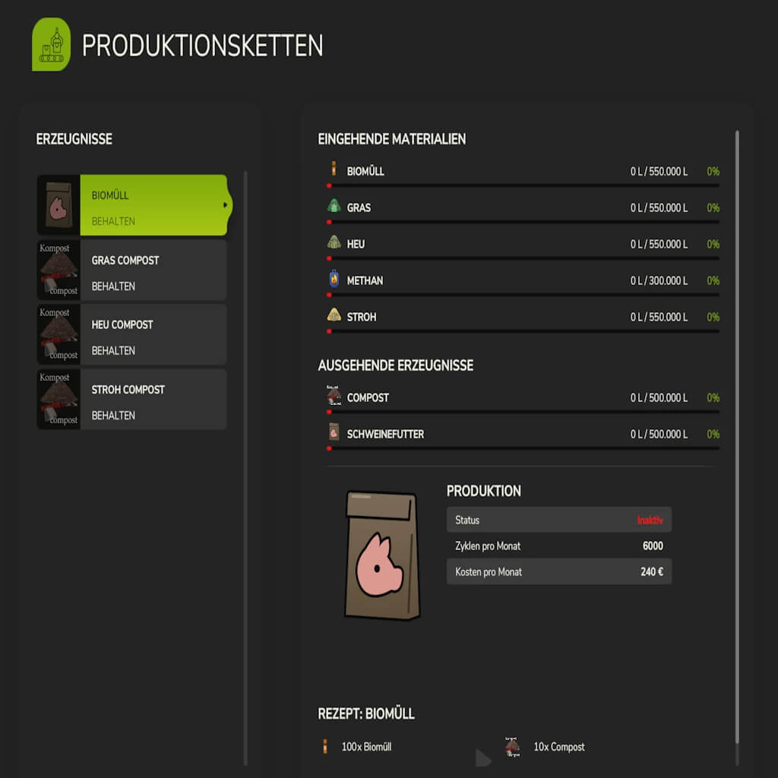Click the Zyklen pro Monat row

(558, 546)
